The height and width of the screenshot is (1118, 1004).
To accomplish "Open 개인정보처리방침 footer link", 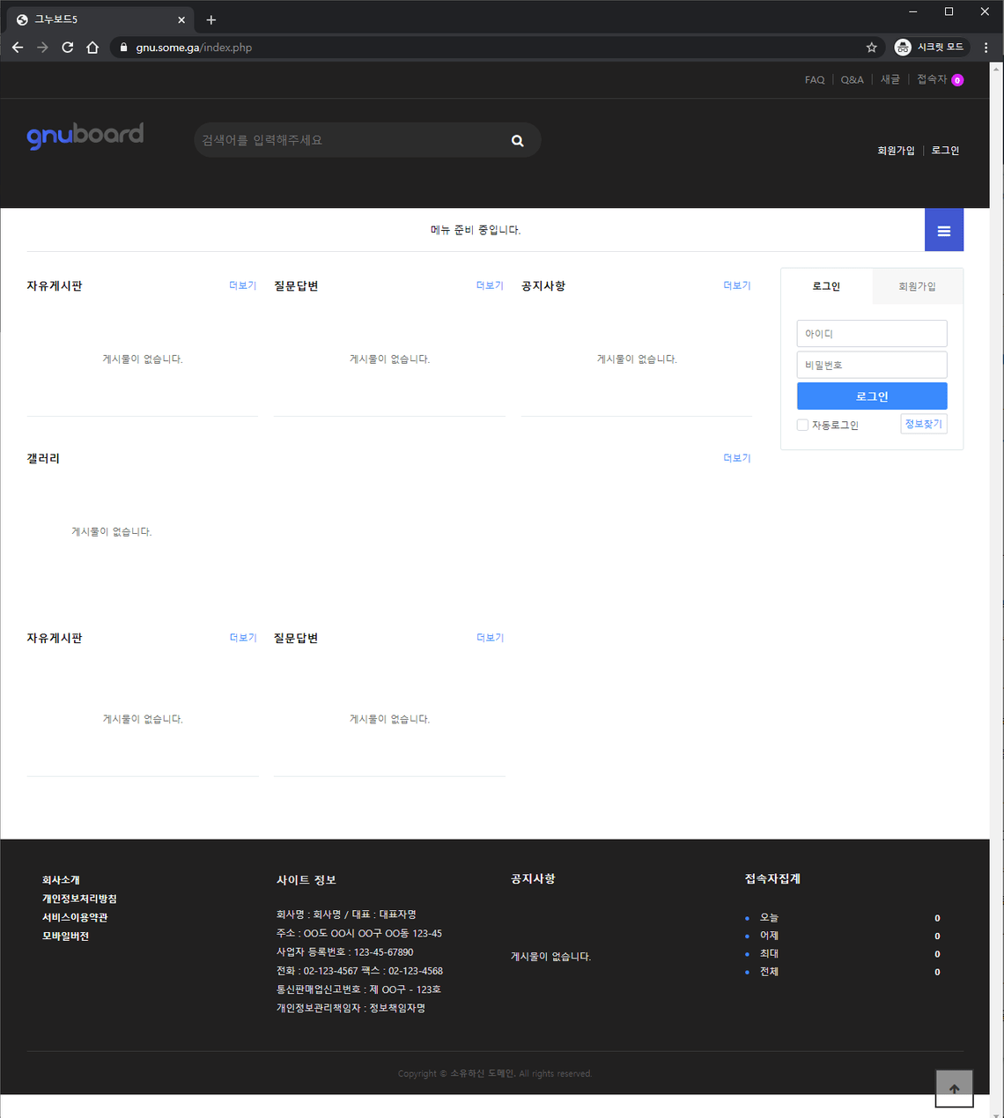I will pyautogui.click(x=79, y=899).
